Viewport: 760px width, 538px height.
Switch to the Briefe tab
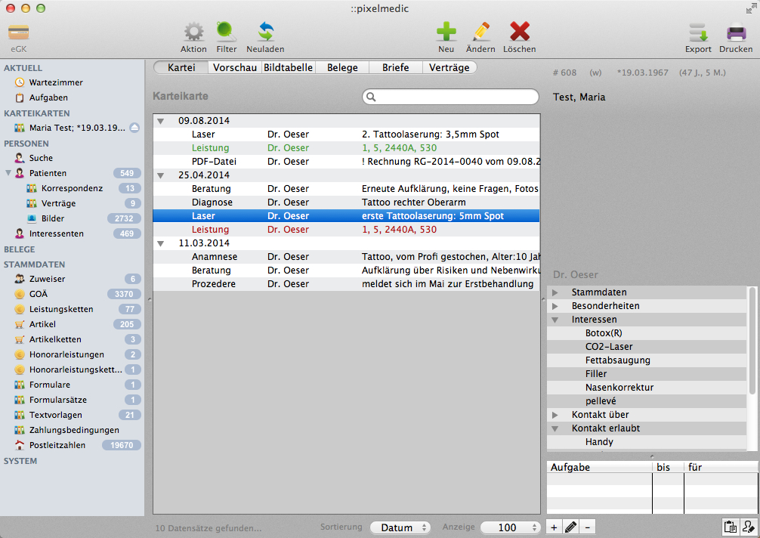click(x=396, y=67)
